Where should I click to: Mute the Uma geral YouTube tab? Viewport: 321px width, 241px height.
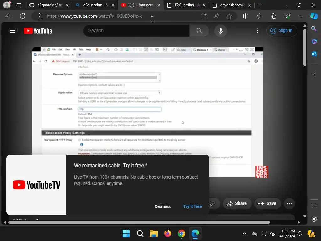[131, 5]
